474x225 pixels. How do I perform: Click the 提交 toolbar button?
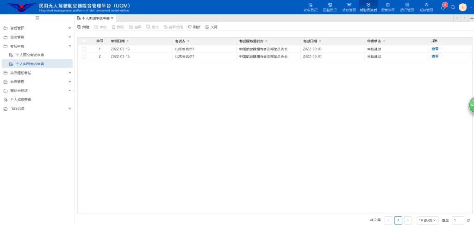[153, 27]
